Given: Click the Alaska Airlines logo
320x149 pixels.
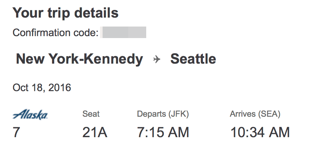Looking at the screenshot, I should [x=30, y=114].
